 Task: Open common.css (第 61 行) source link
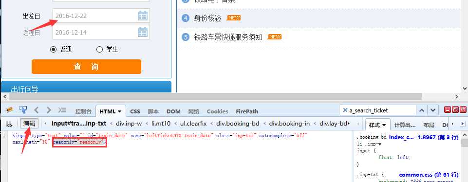(x=429, y=175)
